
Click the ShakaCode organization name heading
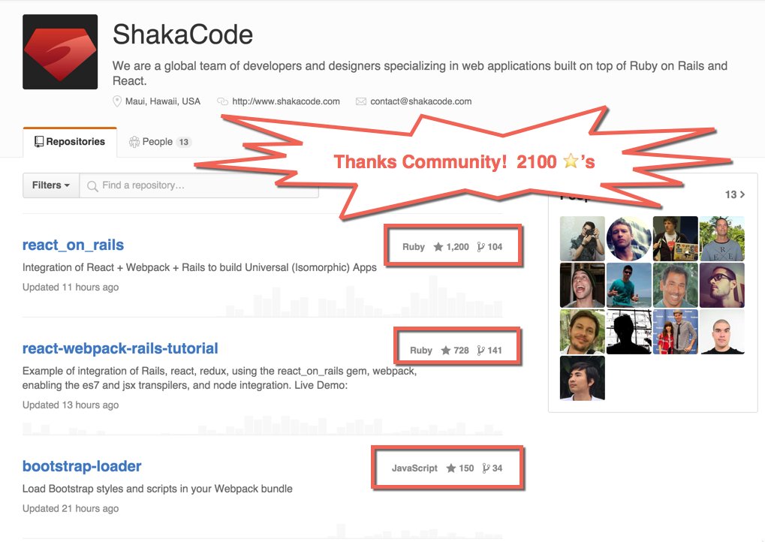pyautogui.click(x=183, y=35)
